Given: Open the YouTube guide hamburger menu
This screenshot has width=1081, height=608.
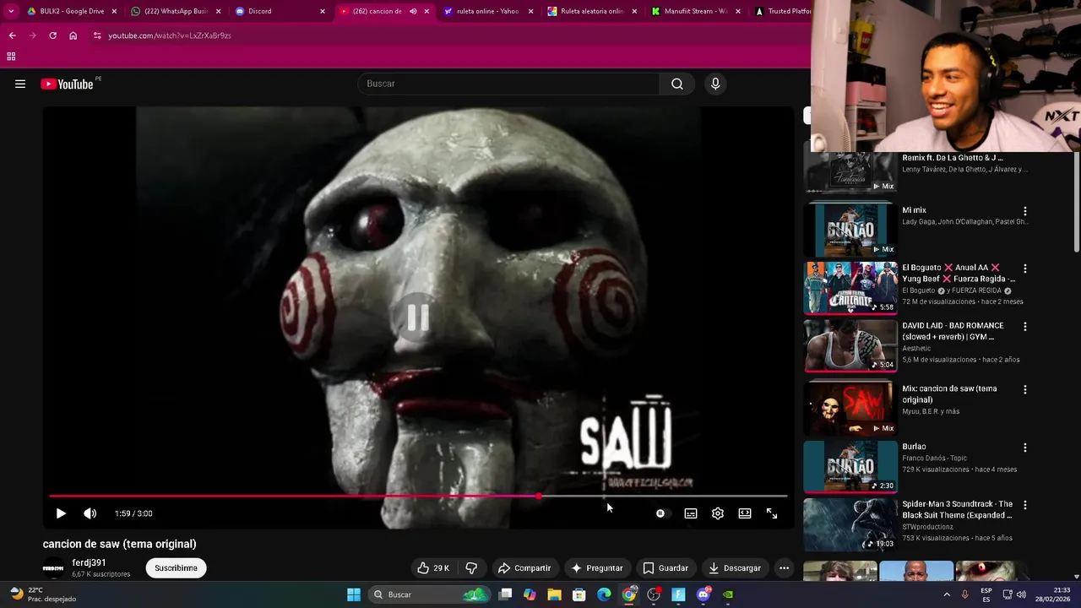Looking at the screenshot, I should click(20, 84).
